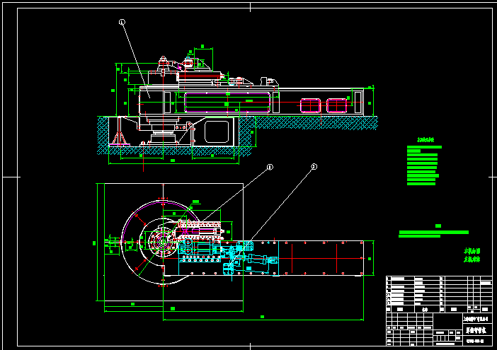The width and height of the screenshot is (497, 350).
Task: Pick the left small magenta window on the boom
Action: pos(310,105)
